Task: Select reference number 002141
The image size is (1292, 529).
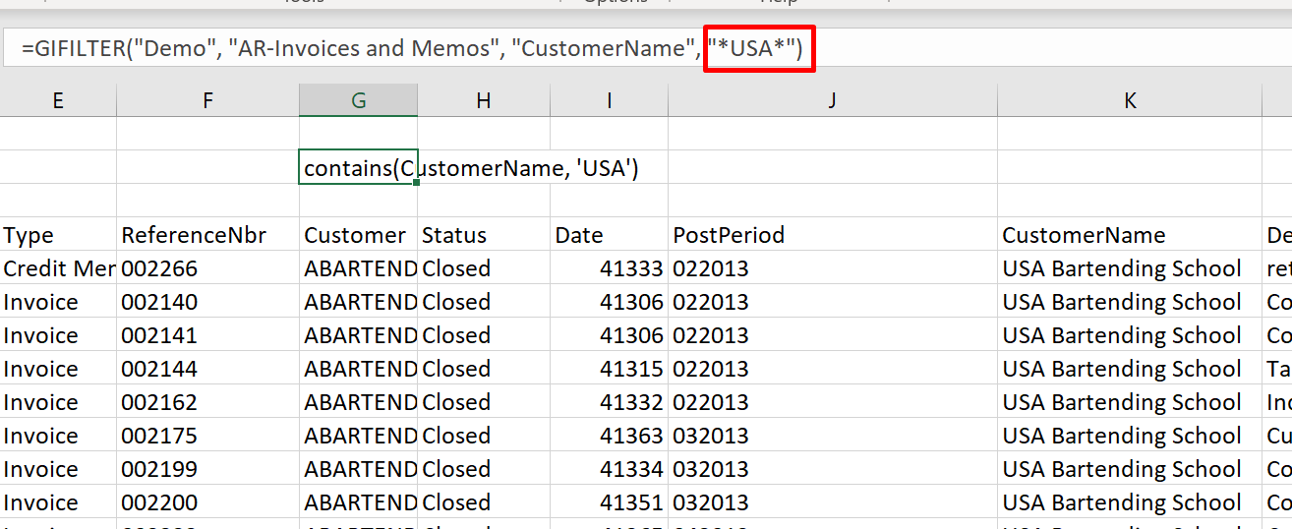Action: 207,335
